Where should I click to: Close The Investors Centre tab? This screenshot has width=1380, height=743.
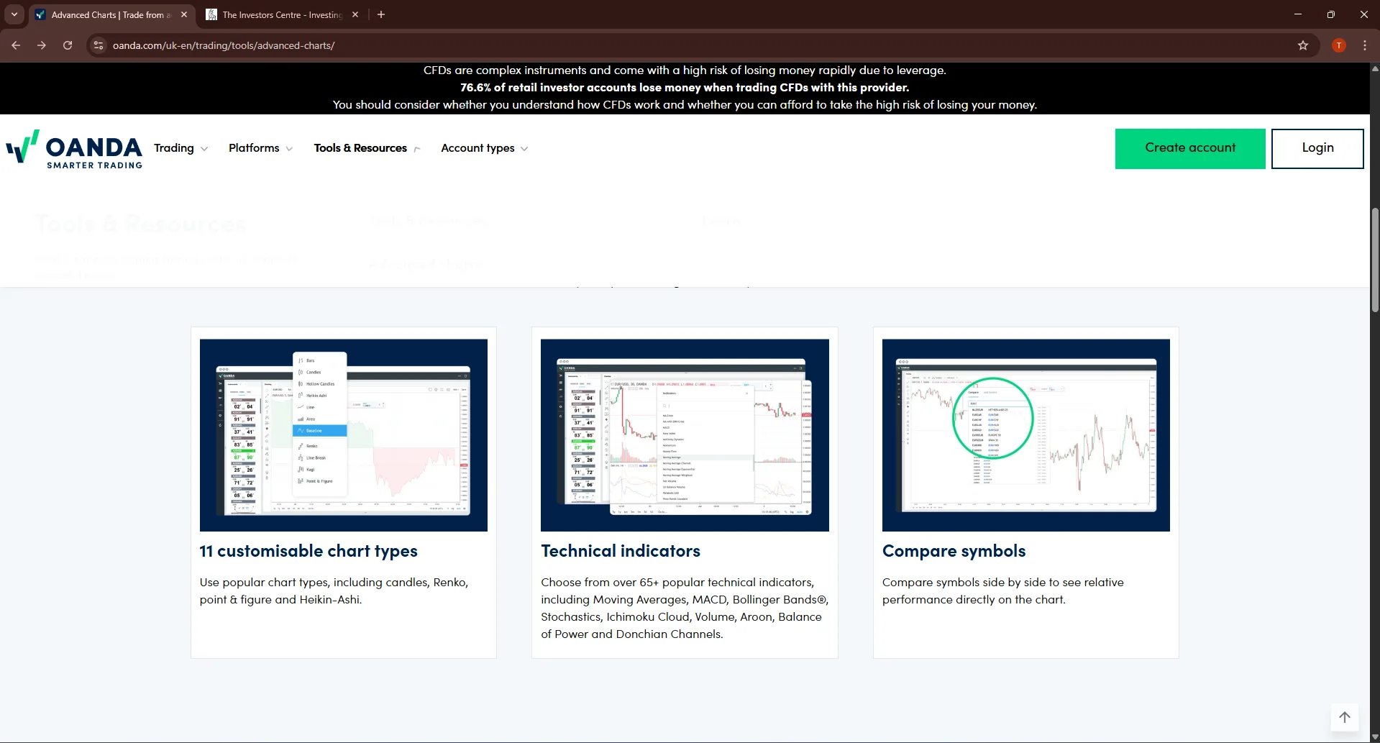(x=355, y=14)
